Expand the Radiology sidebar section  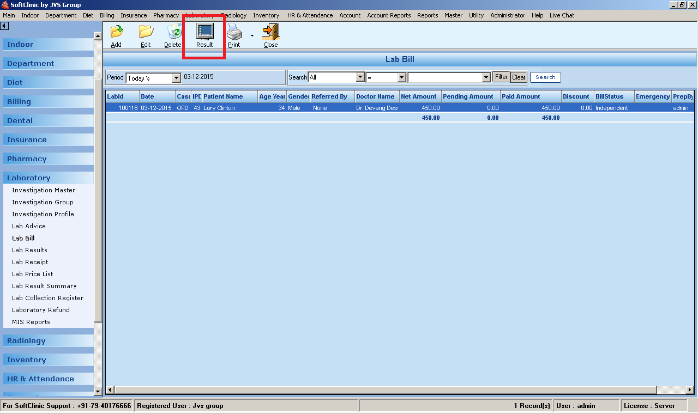click(26, 340)
